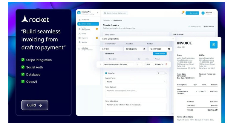This screenshot has width=233, height=127.
Task: Click the Web Development Services description field
Action: [x=119, y=64]
